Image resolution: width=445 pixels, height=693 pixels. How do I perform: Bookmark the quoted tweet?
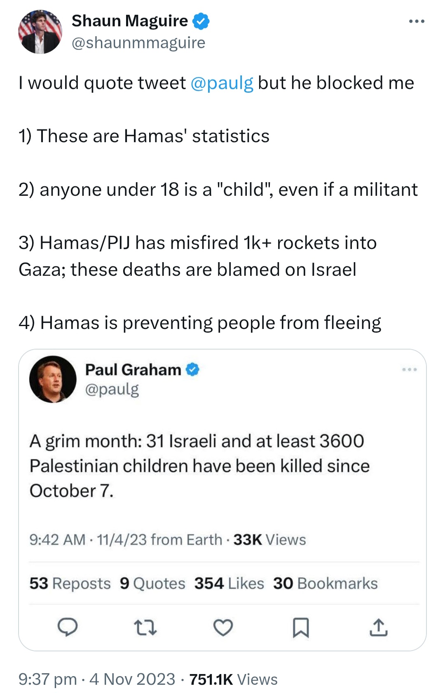click(301, 627)
